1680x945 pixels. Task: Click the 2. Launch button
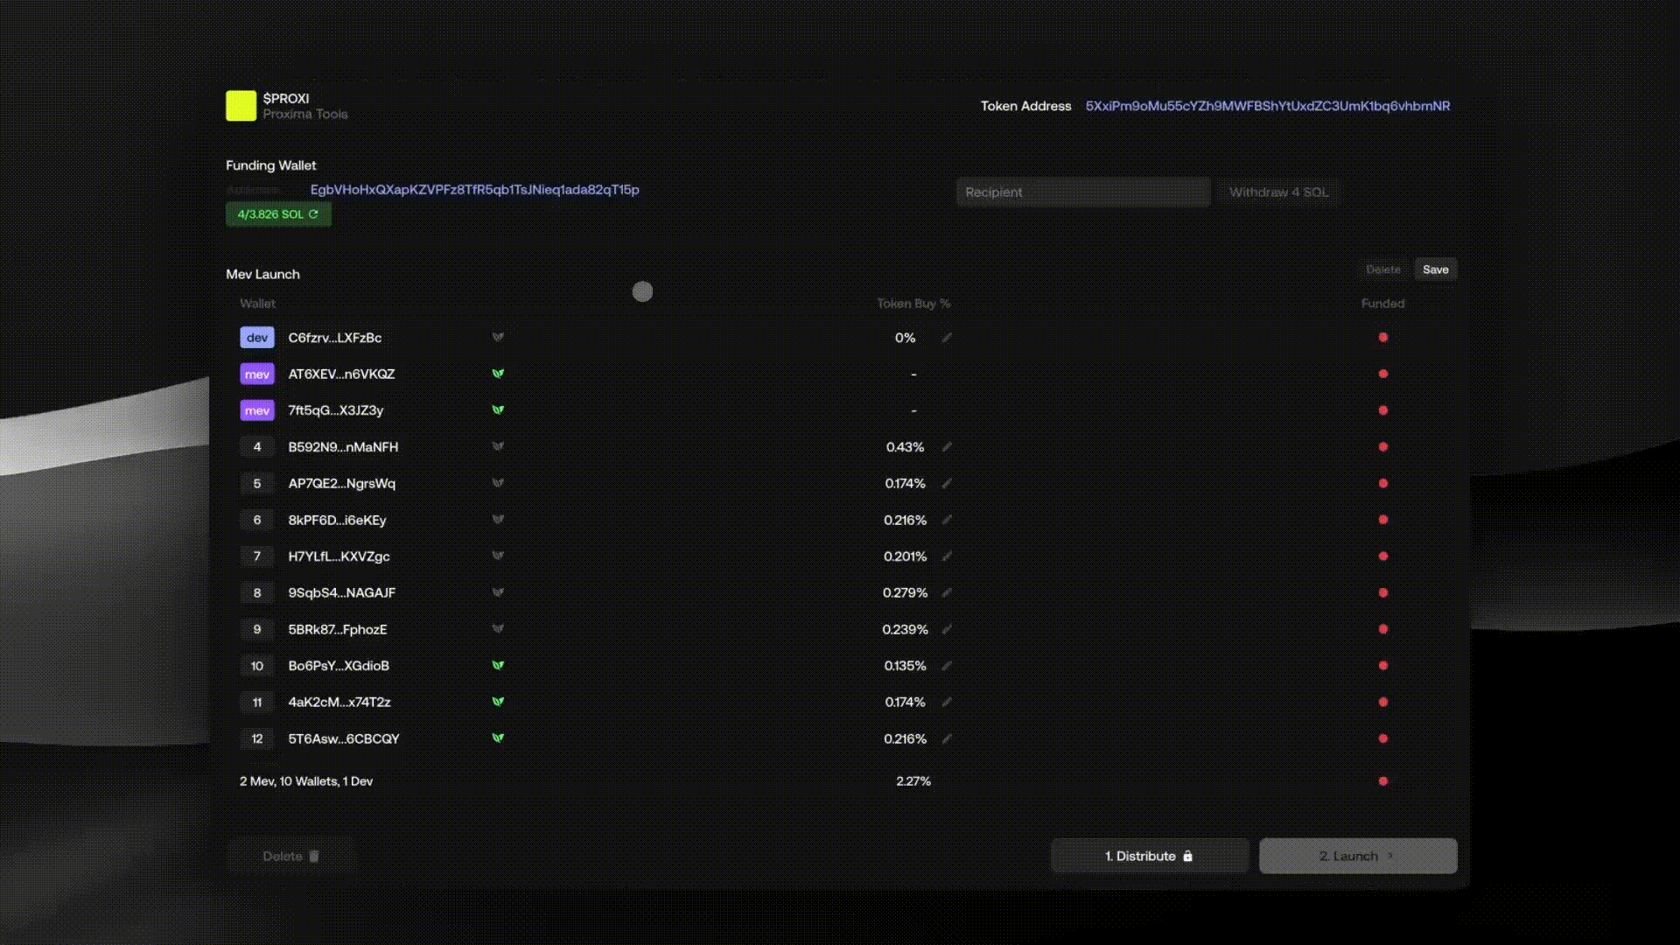click(1357, 856)
